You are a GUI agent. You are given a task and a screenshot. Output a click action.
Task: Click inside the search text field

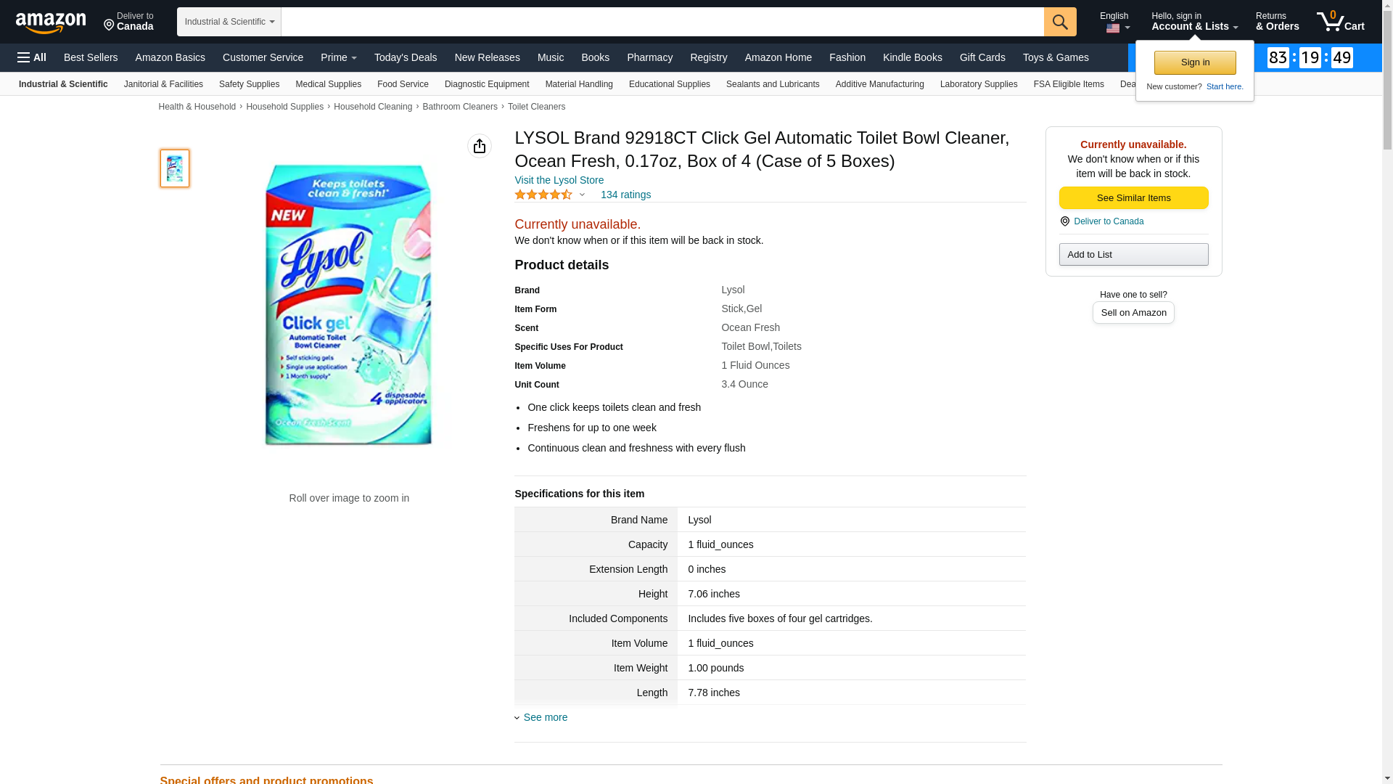coord(662,22)
